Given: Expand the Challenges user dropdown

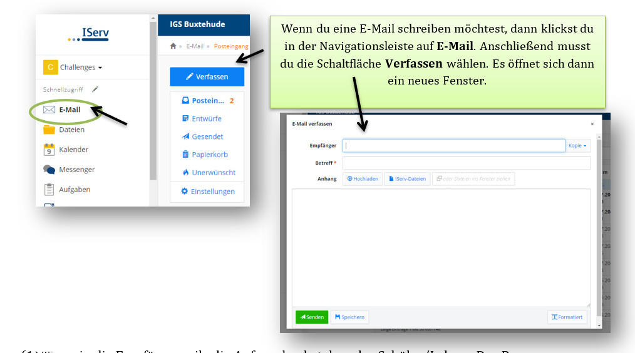Looking at the screenshot, I should click(81, 67).
